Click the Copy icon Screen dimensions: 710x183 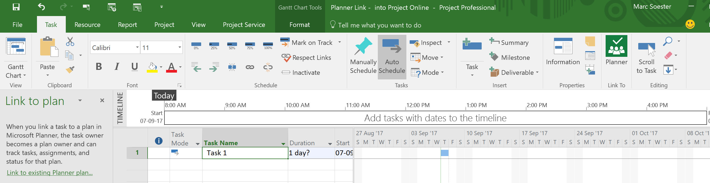pos(70,55)
